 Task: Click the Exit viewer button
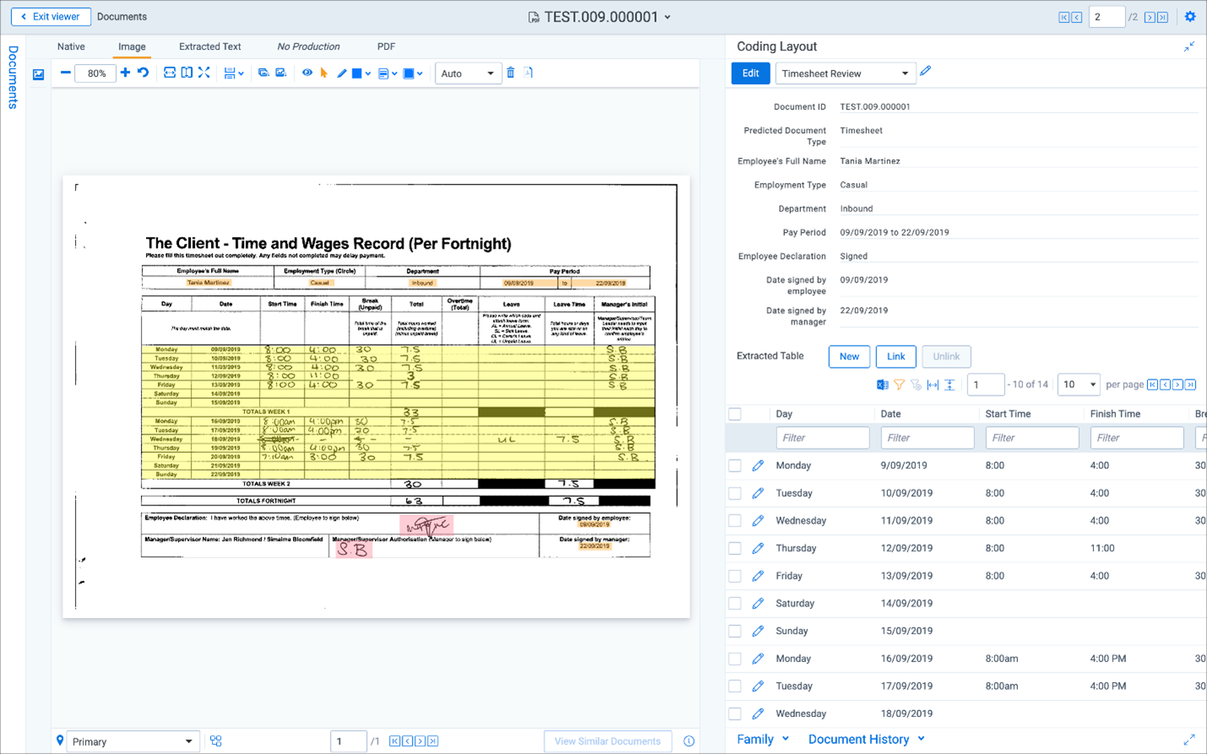[x=51, y=17]
